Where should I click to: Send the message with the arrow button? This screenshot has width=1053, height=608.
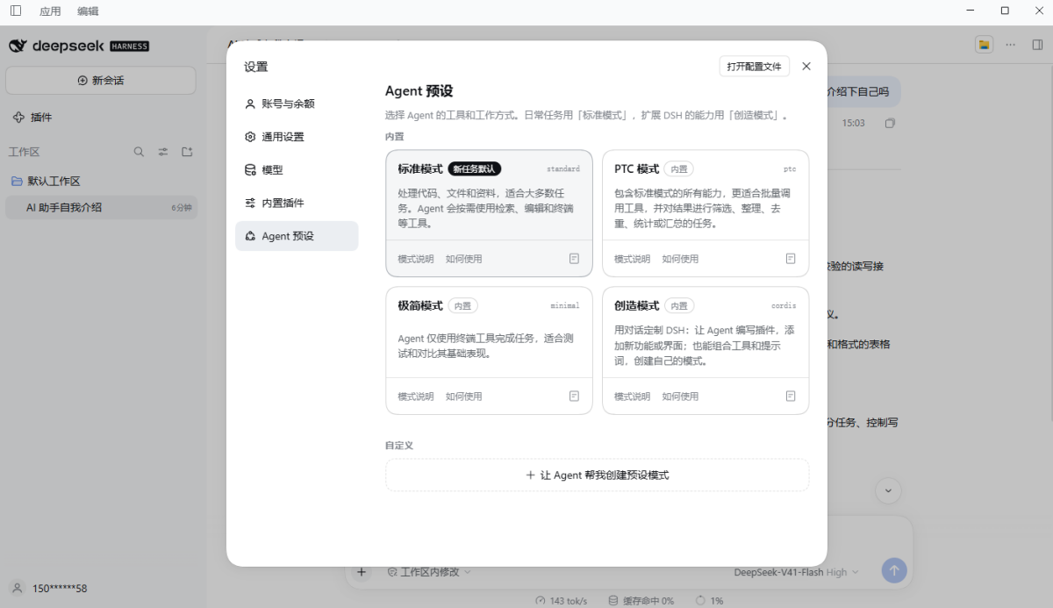click(894, 571)
